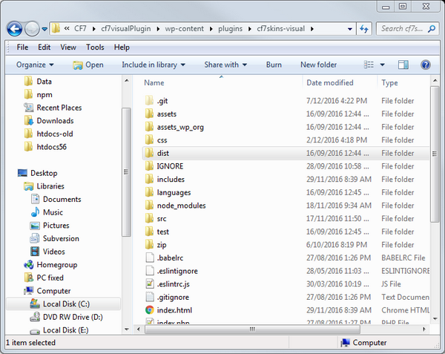This screenshot has height=354, width=445.
Task: Select the Homegroup icon in sidebar
Action: point(28,265)
